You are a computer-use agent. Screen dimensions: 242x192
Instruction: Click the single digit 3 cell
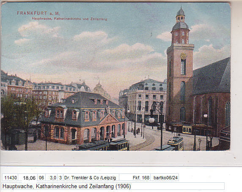[60, 178]
